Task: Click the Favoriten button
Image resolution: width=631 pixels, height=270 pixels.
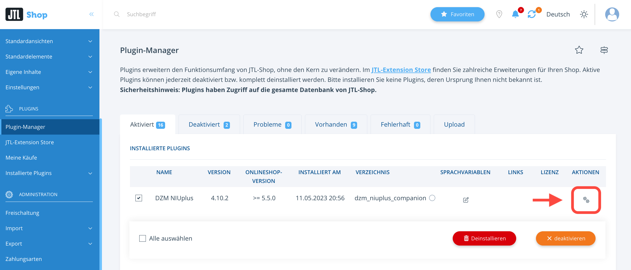Action: pyautogui.click(x=457, y=14)
